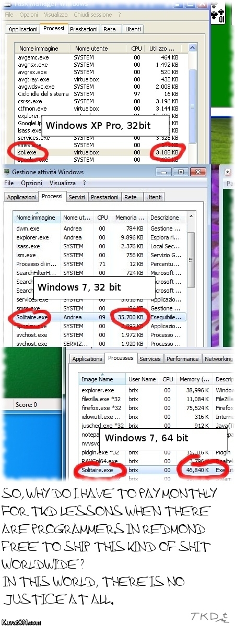This screenshot has height=626, width=235.
Task: Select jusched.exe *32 process row
Action: pos(157,426)
